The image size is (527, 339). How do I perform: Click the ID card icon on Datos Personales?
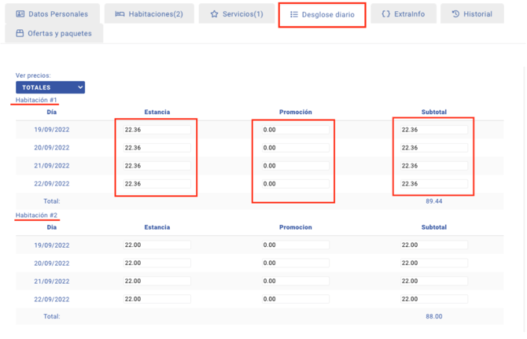click(20, 14)
